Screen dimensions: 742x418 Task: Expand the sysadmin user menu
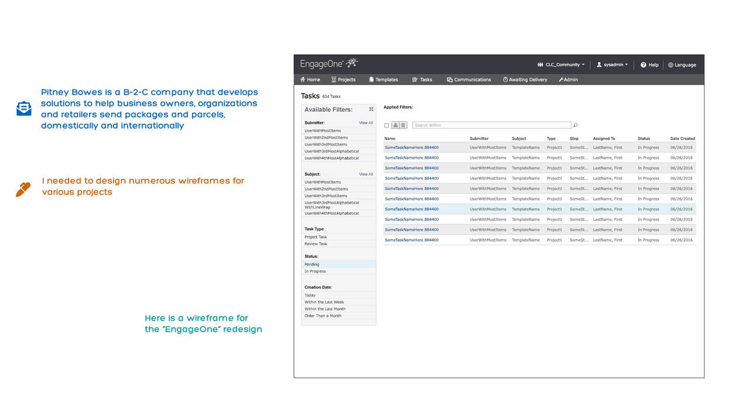pos(612,65)
